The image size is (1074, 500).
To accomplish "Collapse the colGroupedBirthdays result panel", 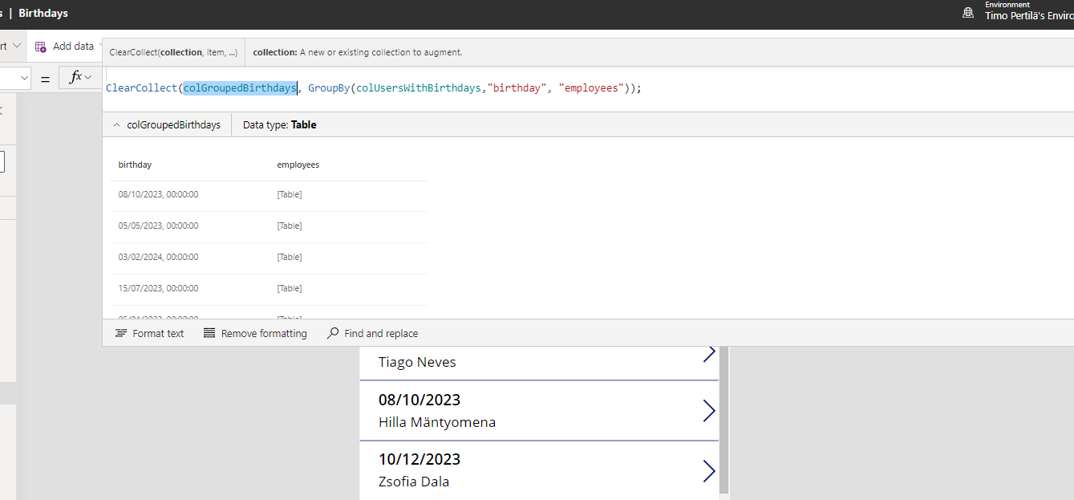I will [x=116, y=125].
